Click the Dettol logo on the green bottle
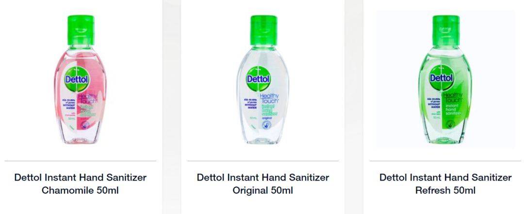 pos(441,78)
